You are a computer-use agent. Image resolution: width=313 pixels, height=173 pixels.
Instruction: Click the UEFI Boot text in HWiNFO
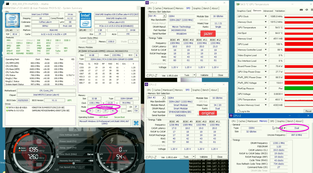[x=103, y=117]
